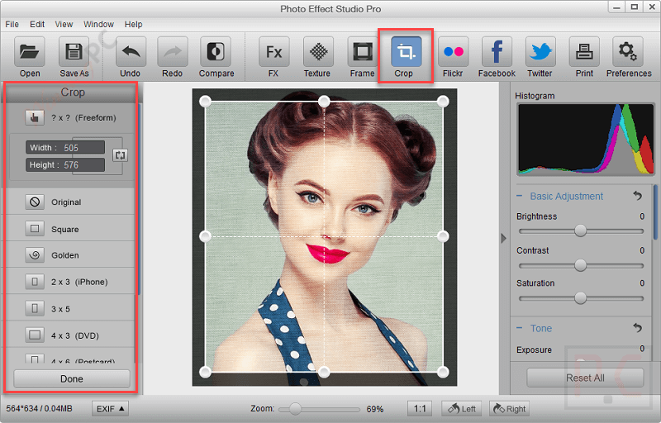Share the photo to Flickr
This screenshot has width=661, height=423.
[454, 52]
